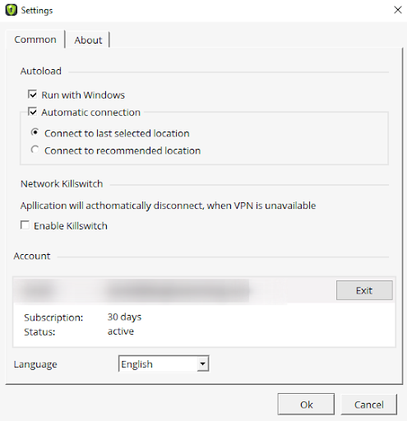Click the green shield app icon
The image size is (407, 421).
[x=11, y=10]
